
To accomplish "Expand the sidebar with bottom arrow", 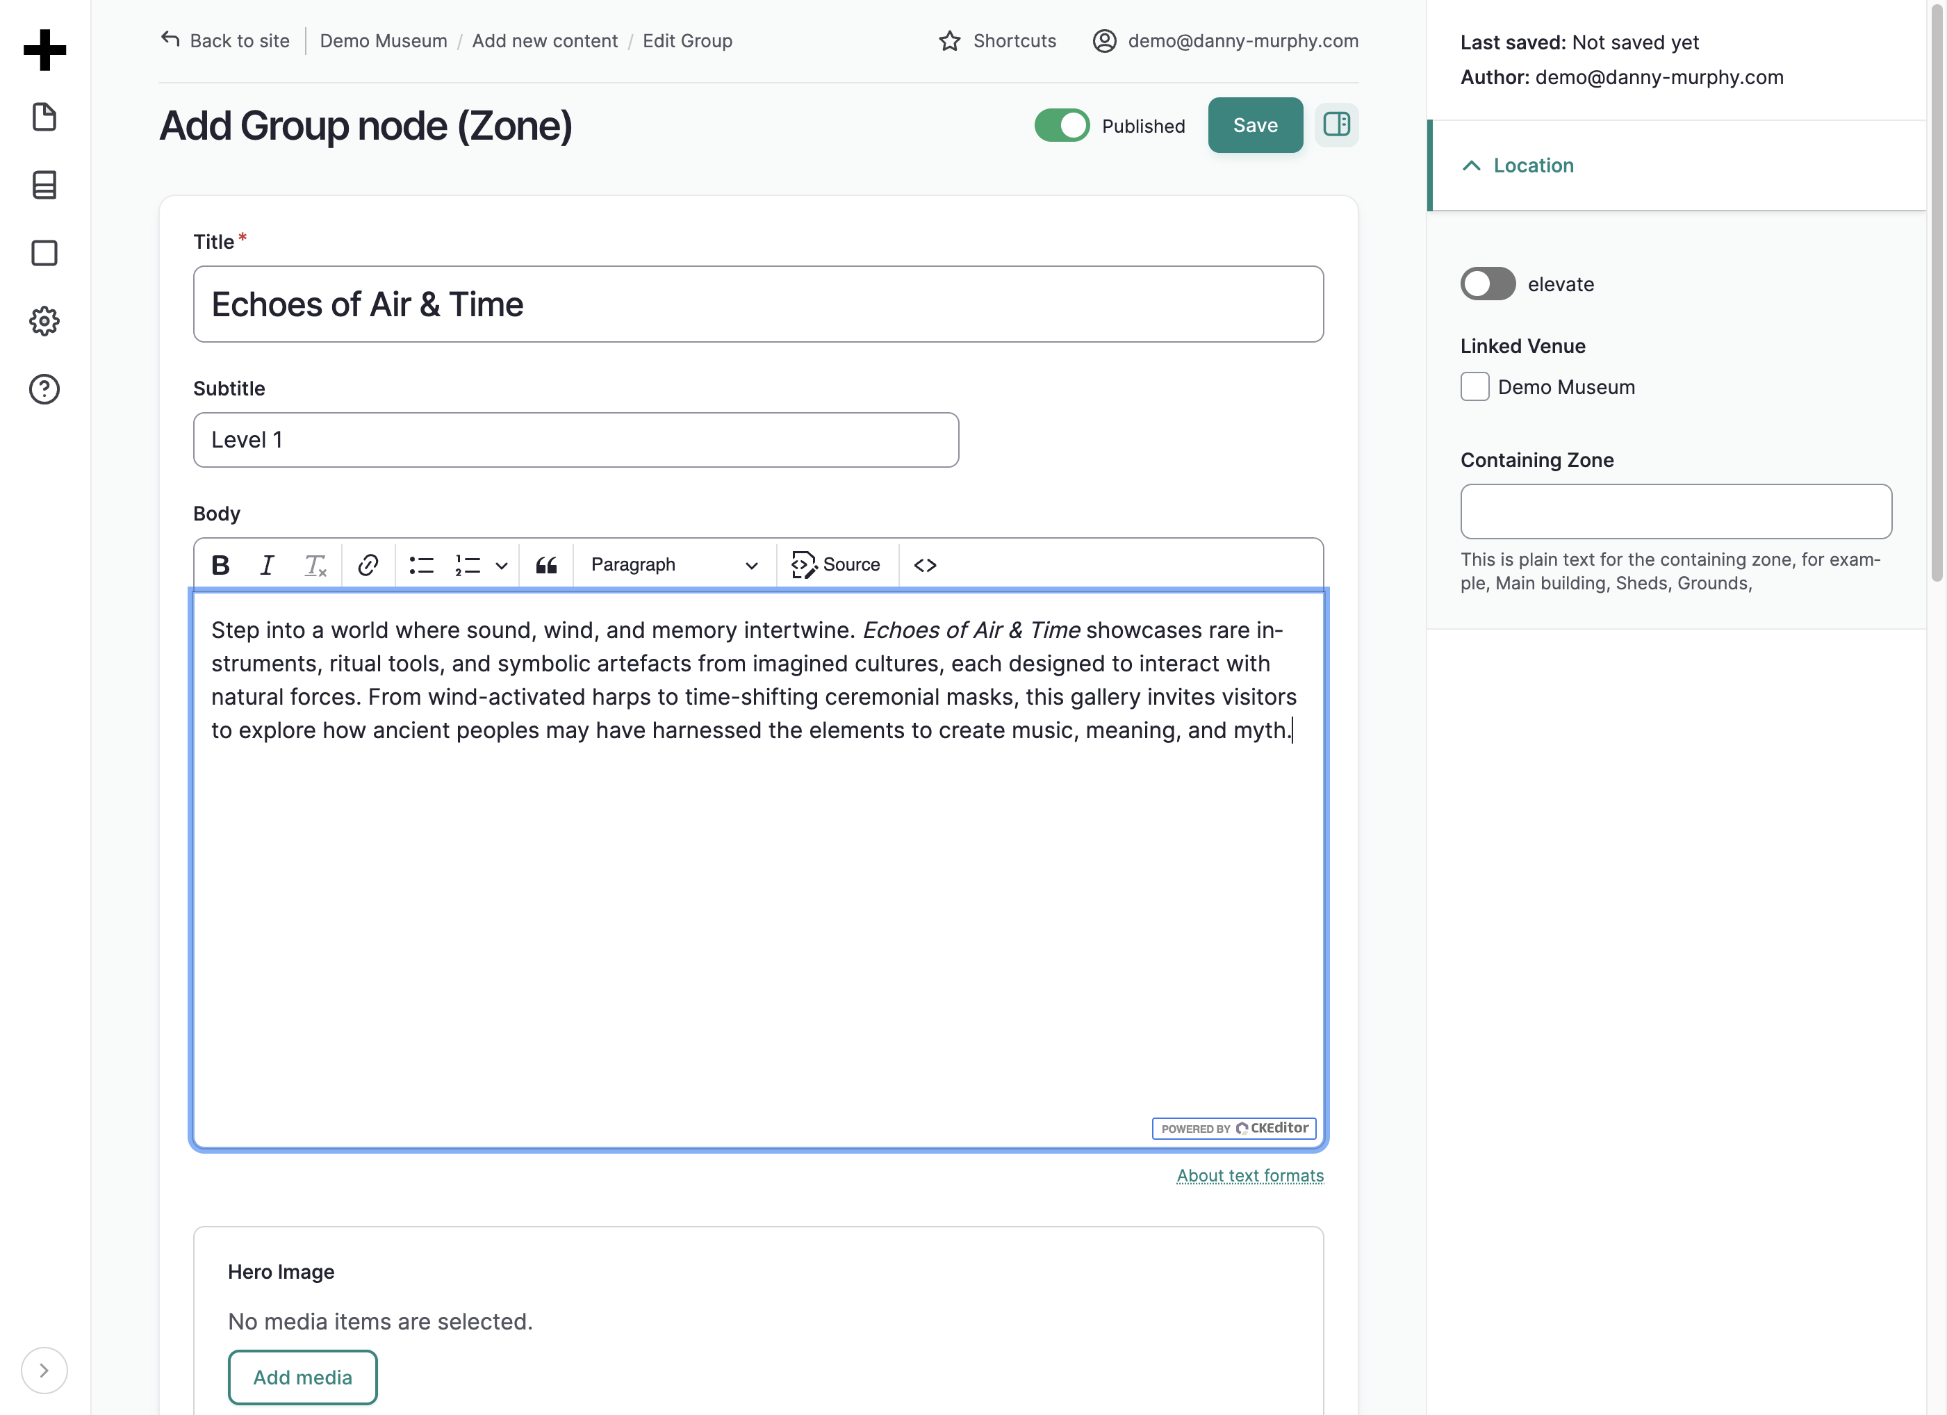I will [x=44, y=1371].
